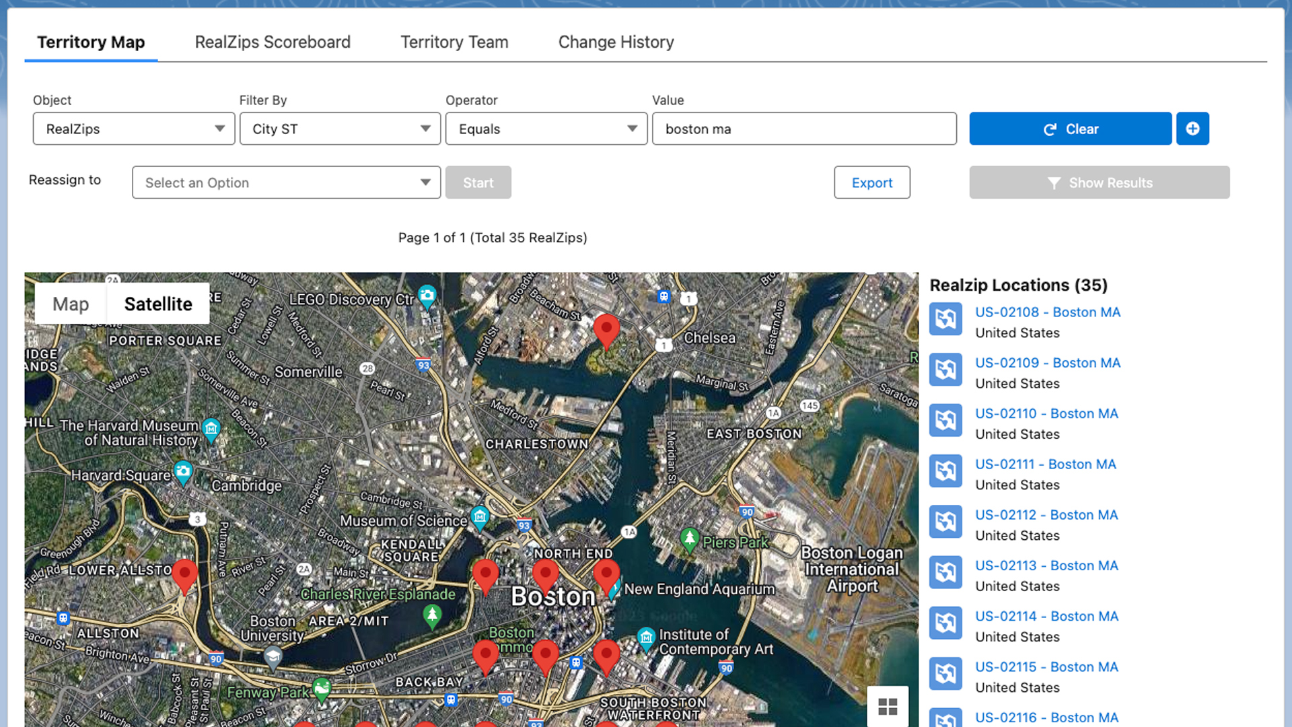Click the Museum of Science map marker

click(479, 517)
